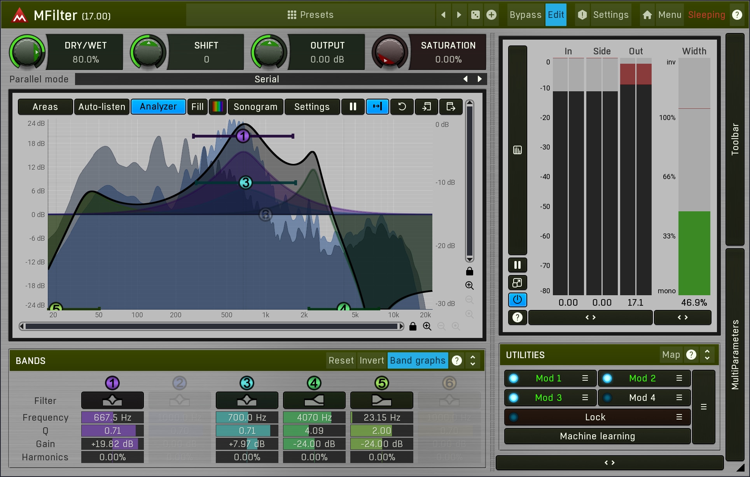This screenshot has height=477, width=750.
Task: Toggle the Band graphs option
Action: [x=417, y=360]
